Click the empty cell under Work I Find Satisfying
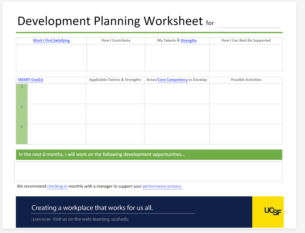305x233 pixels. click(x=51, y=58)
